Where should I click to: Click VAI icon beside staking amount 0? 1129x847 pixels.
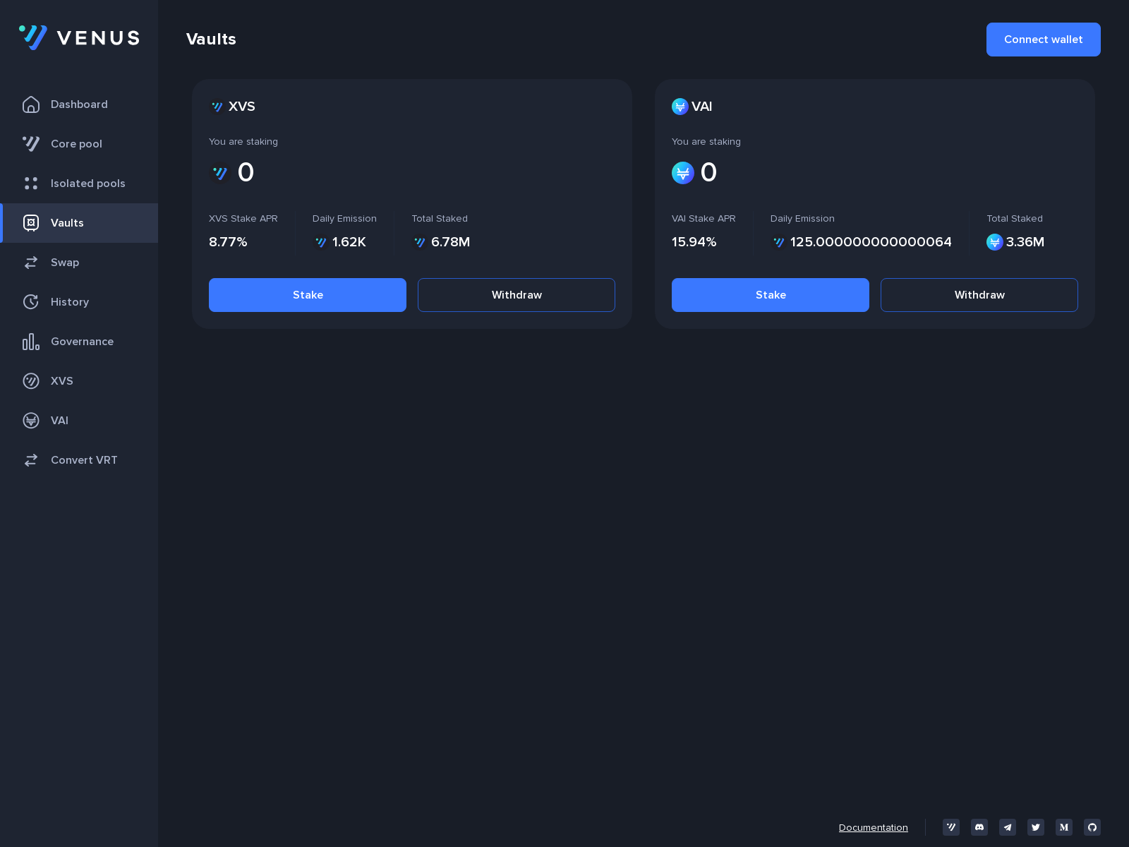pyautogui.click(x=683, y=173)
